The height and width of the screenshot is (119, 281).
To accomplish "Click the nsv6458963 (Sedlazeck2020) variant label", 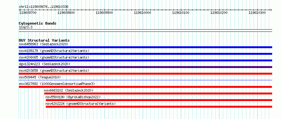I will point(44,44).
